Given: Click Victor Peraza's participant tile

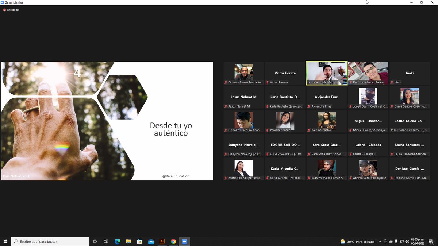Looking at the screenshot, I should (x=285, y=73).
